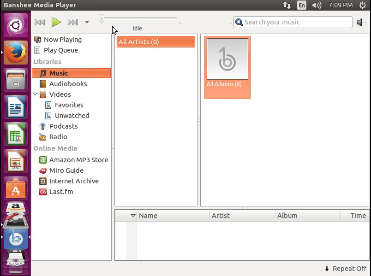
Task: Click the Previous track button
Action: pyautogui.click(x=40, y=23)
